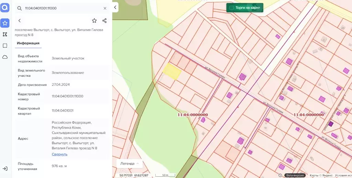352x178 pixels.
Task: Clear the cadastral number search field
Action: click(105, 8)
